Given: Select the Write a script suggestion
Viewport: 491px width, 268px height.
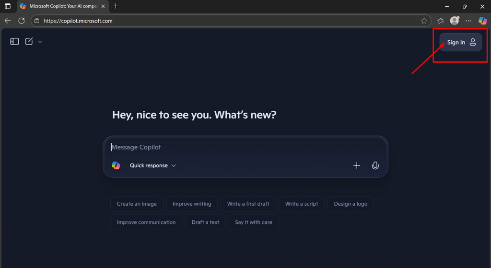Looking at the screenshot, I should pos(302,204).
